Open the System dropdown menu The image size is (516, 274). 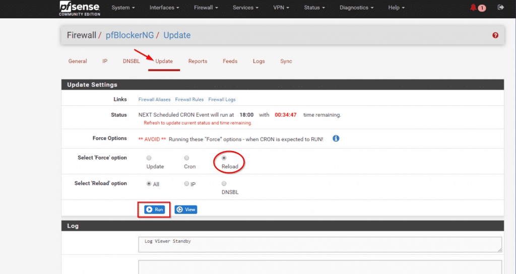coord(123,8)
